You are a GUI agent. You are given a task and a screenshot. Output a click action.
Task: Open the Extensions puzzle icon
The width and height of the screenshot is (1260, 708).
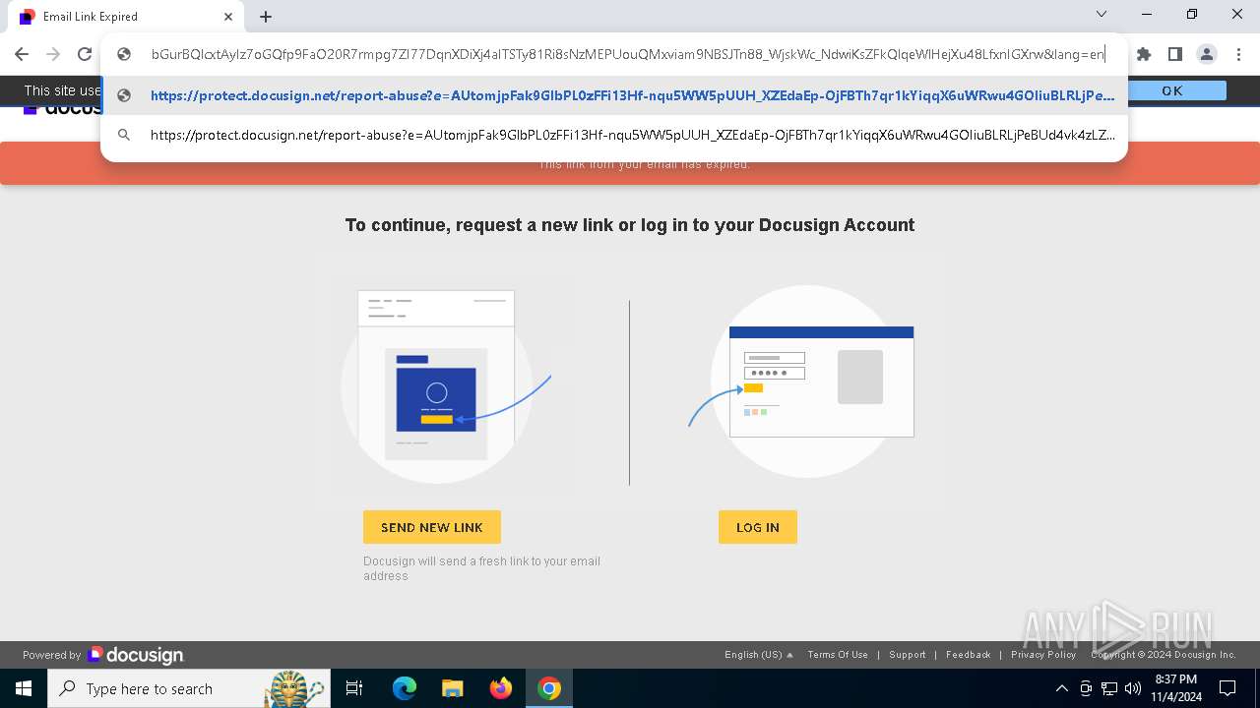point(1143,54)
